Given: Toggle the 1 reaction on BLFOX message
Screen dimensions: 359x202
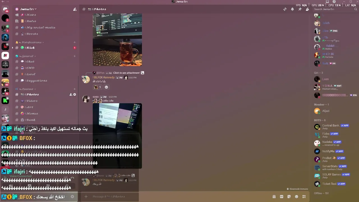Looking at the screenshot, I should click(98, 87).
